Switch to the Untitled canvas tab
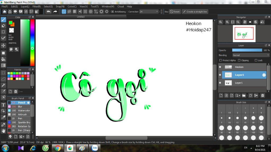Viewport: 271px width, 152px height. [x=81, y=17]
